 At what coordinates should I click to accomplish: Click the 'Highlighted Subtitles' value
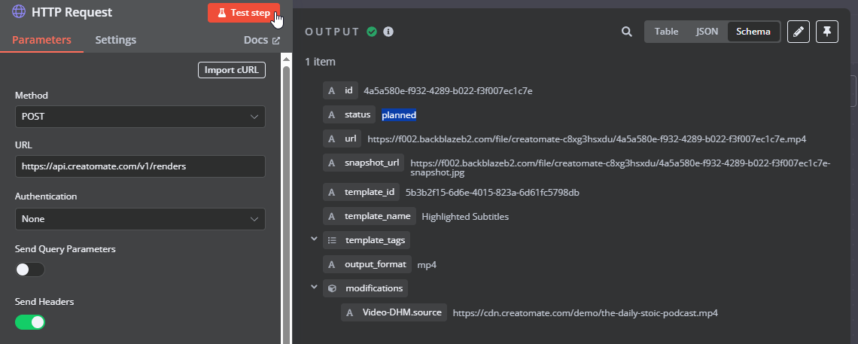click(x=465, y=217)
